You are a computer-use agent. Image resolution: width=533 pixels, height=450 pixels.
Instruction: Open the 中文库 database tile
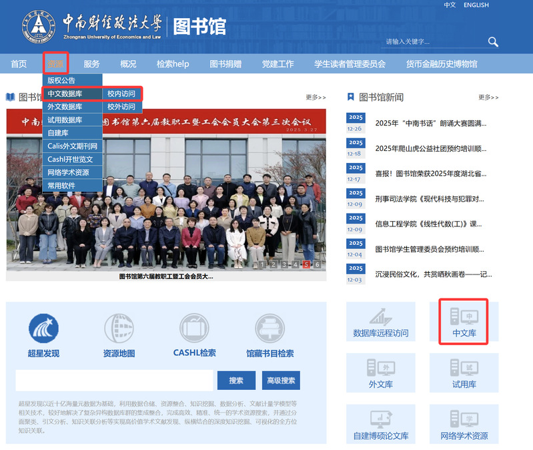[464, 322]
